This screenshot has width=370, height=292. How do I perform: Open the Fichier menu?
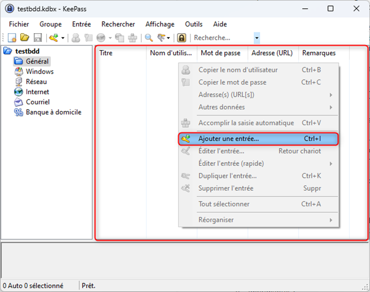19,24
